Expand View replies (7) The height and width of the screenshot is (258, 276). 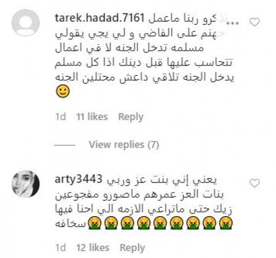124,145
